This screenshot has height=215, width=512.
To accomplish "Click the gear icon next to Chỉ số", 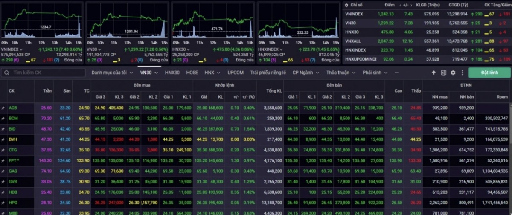I will (346, 5).
